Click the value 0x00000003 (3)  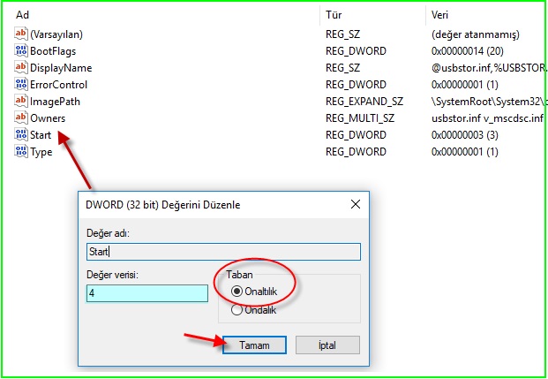tap(465, 135)
